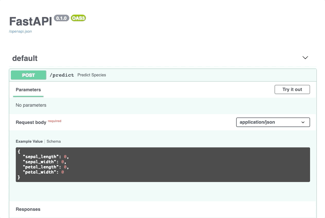
Task: Switch to the Schema view
Action: click(x=54, y=141)
